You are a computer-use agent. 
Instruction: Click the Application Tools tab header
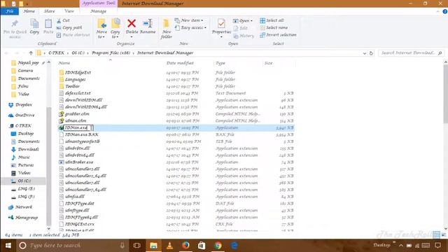click(x=98, y=3)
